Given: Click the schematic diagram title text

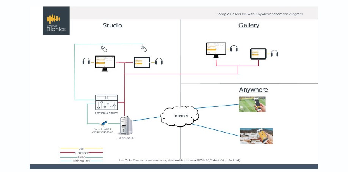Looking at the screenshot, I should (260, 14).
